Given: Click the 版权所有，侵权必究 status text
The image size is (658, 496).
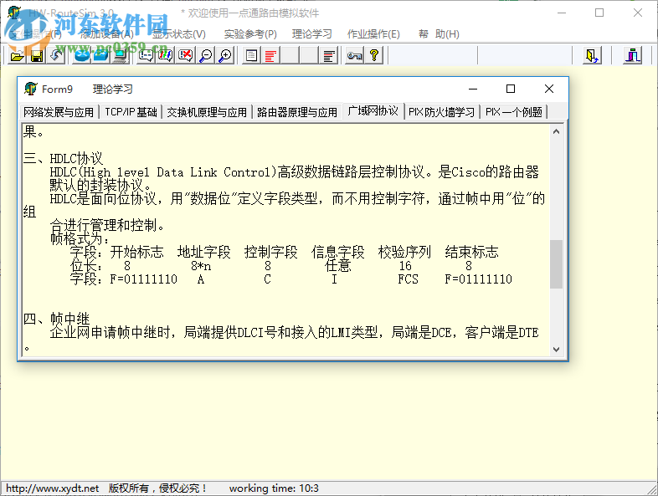Looking at the screenshot, I should 157,488.
